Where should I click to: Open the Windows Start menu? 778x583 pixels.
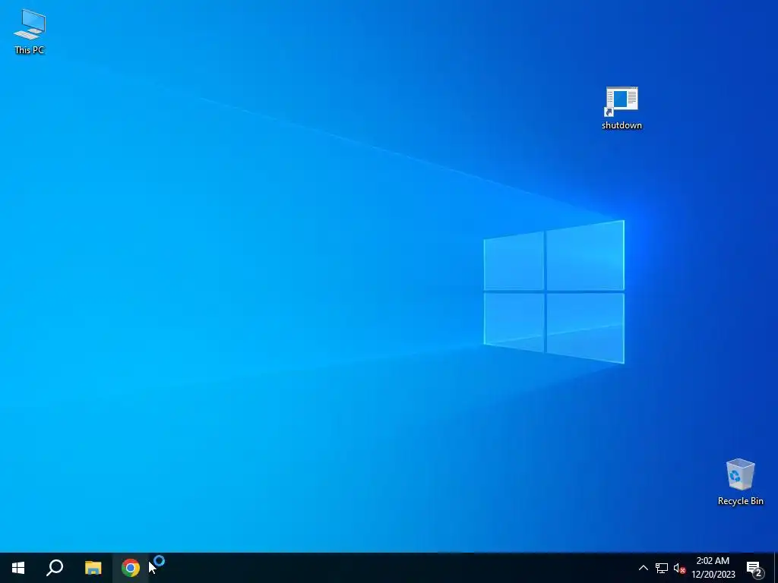pos(18,568)
